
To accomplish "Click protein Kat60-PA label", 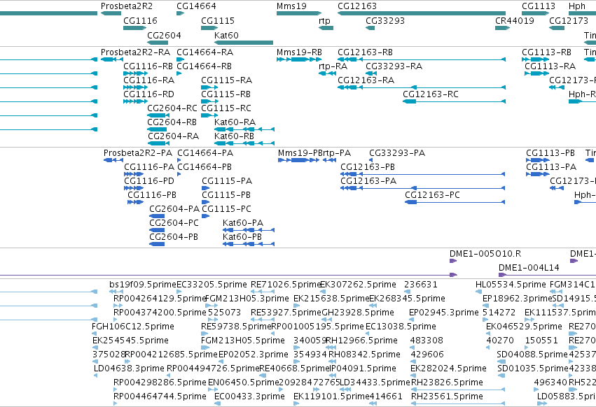I will tap(243, 223).
